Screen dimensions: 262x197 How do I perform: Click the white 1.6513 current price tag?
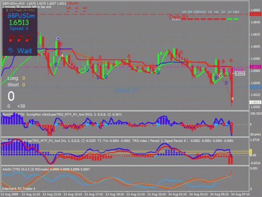[x=255, y=102]
